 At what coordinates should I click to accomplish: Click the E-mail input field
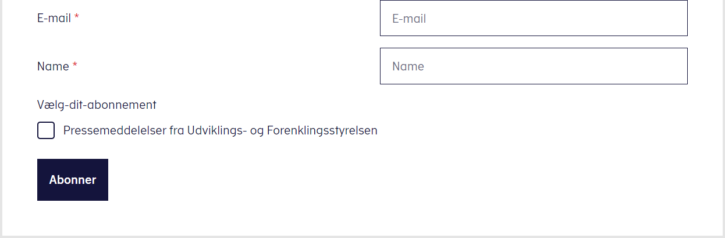coord(534,18)
